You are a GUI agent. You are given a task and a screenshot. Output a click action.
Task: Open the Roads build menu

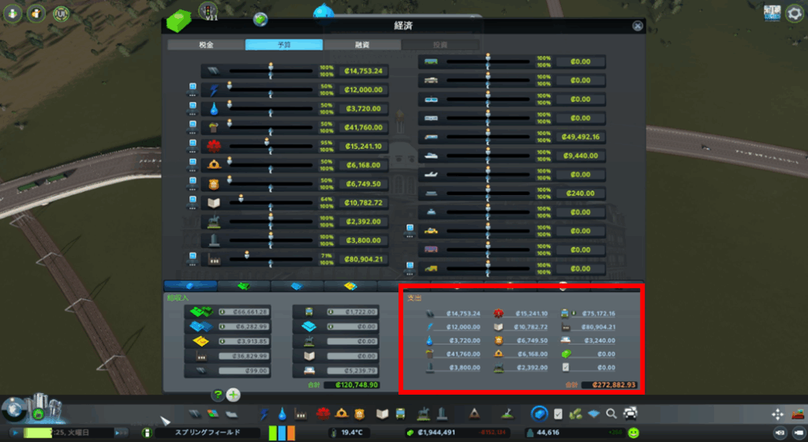click(x=194, y=414)
